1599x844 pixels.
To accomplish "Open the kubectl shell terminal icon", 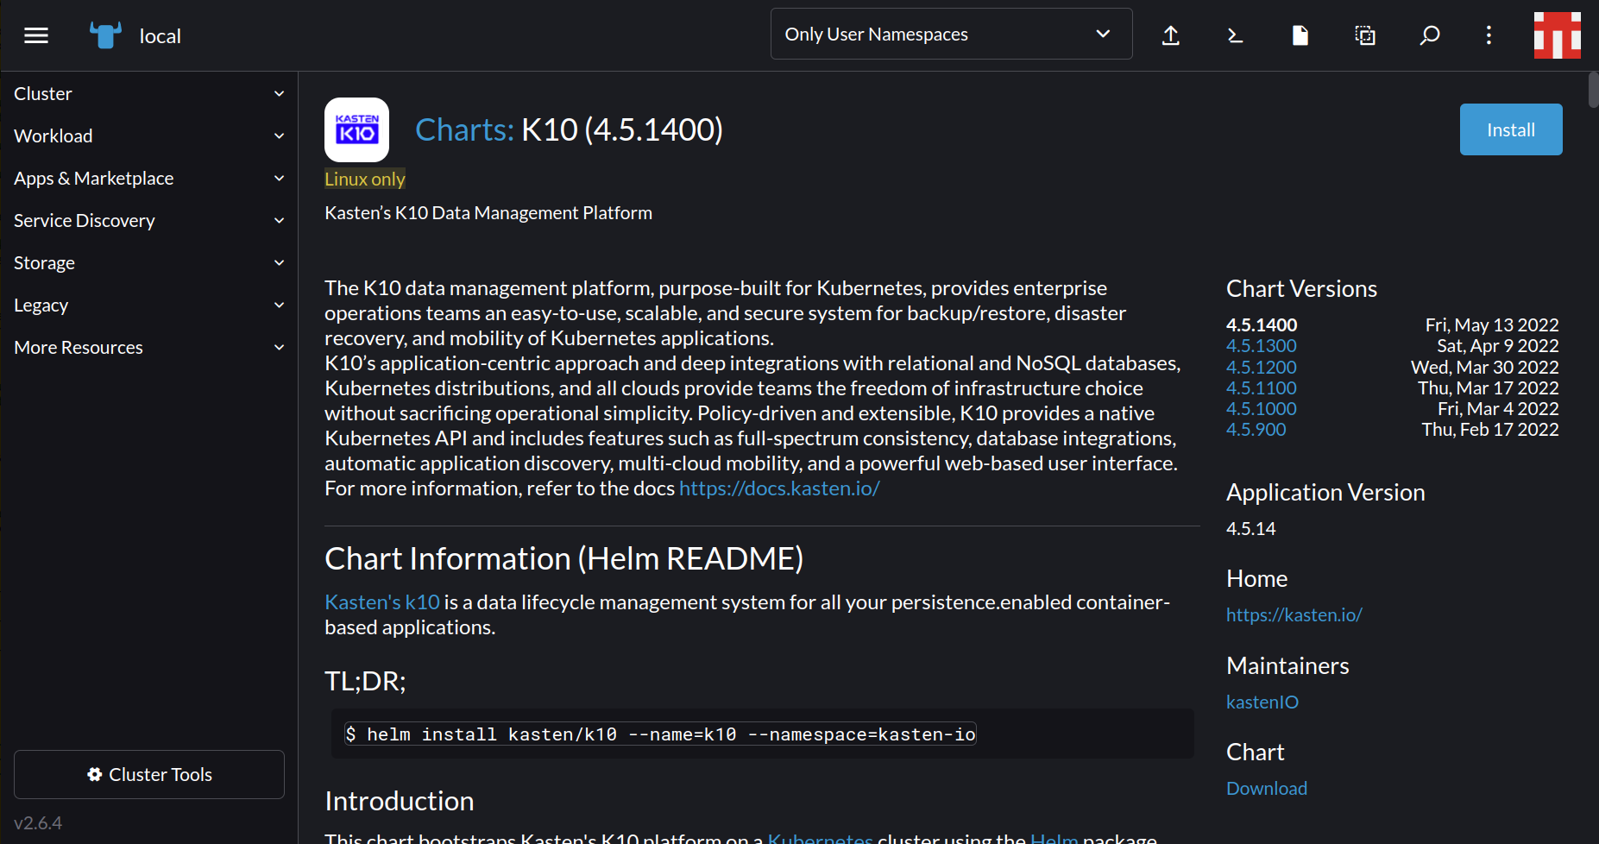I will pyautogui.click(x=1235, y=35).
